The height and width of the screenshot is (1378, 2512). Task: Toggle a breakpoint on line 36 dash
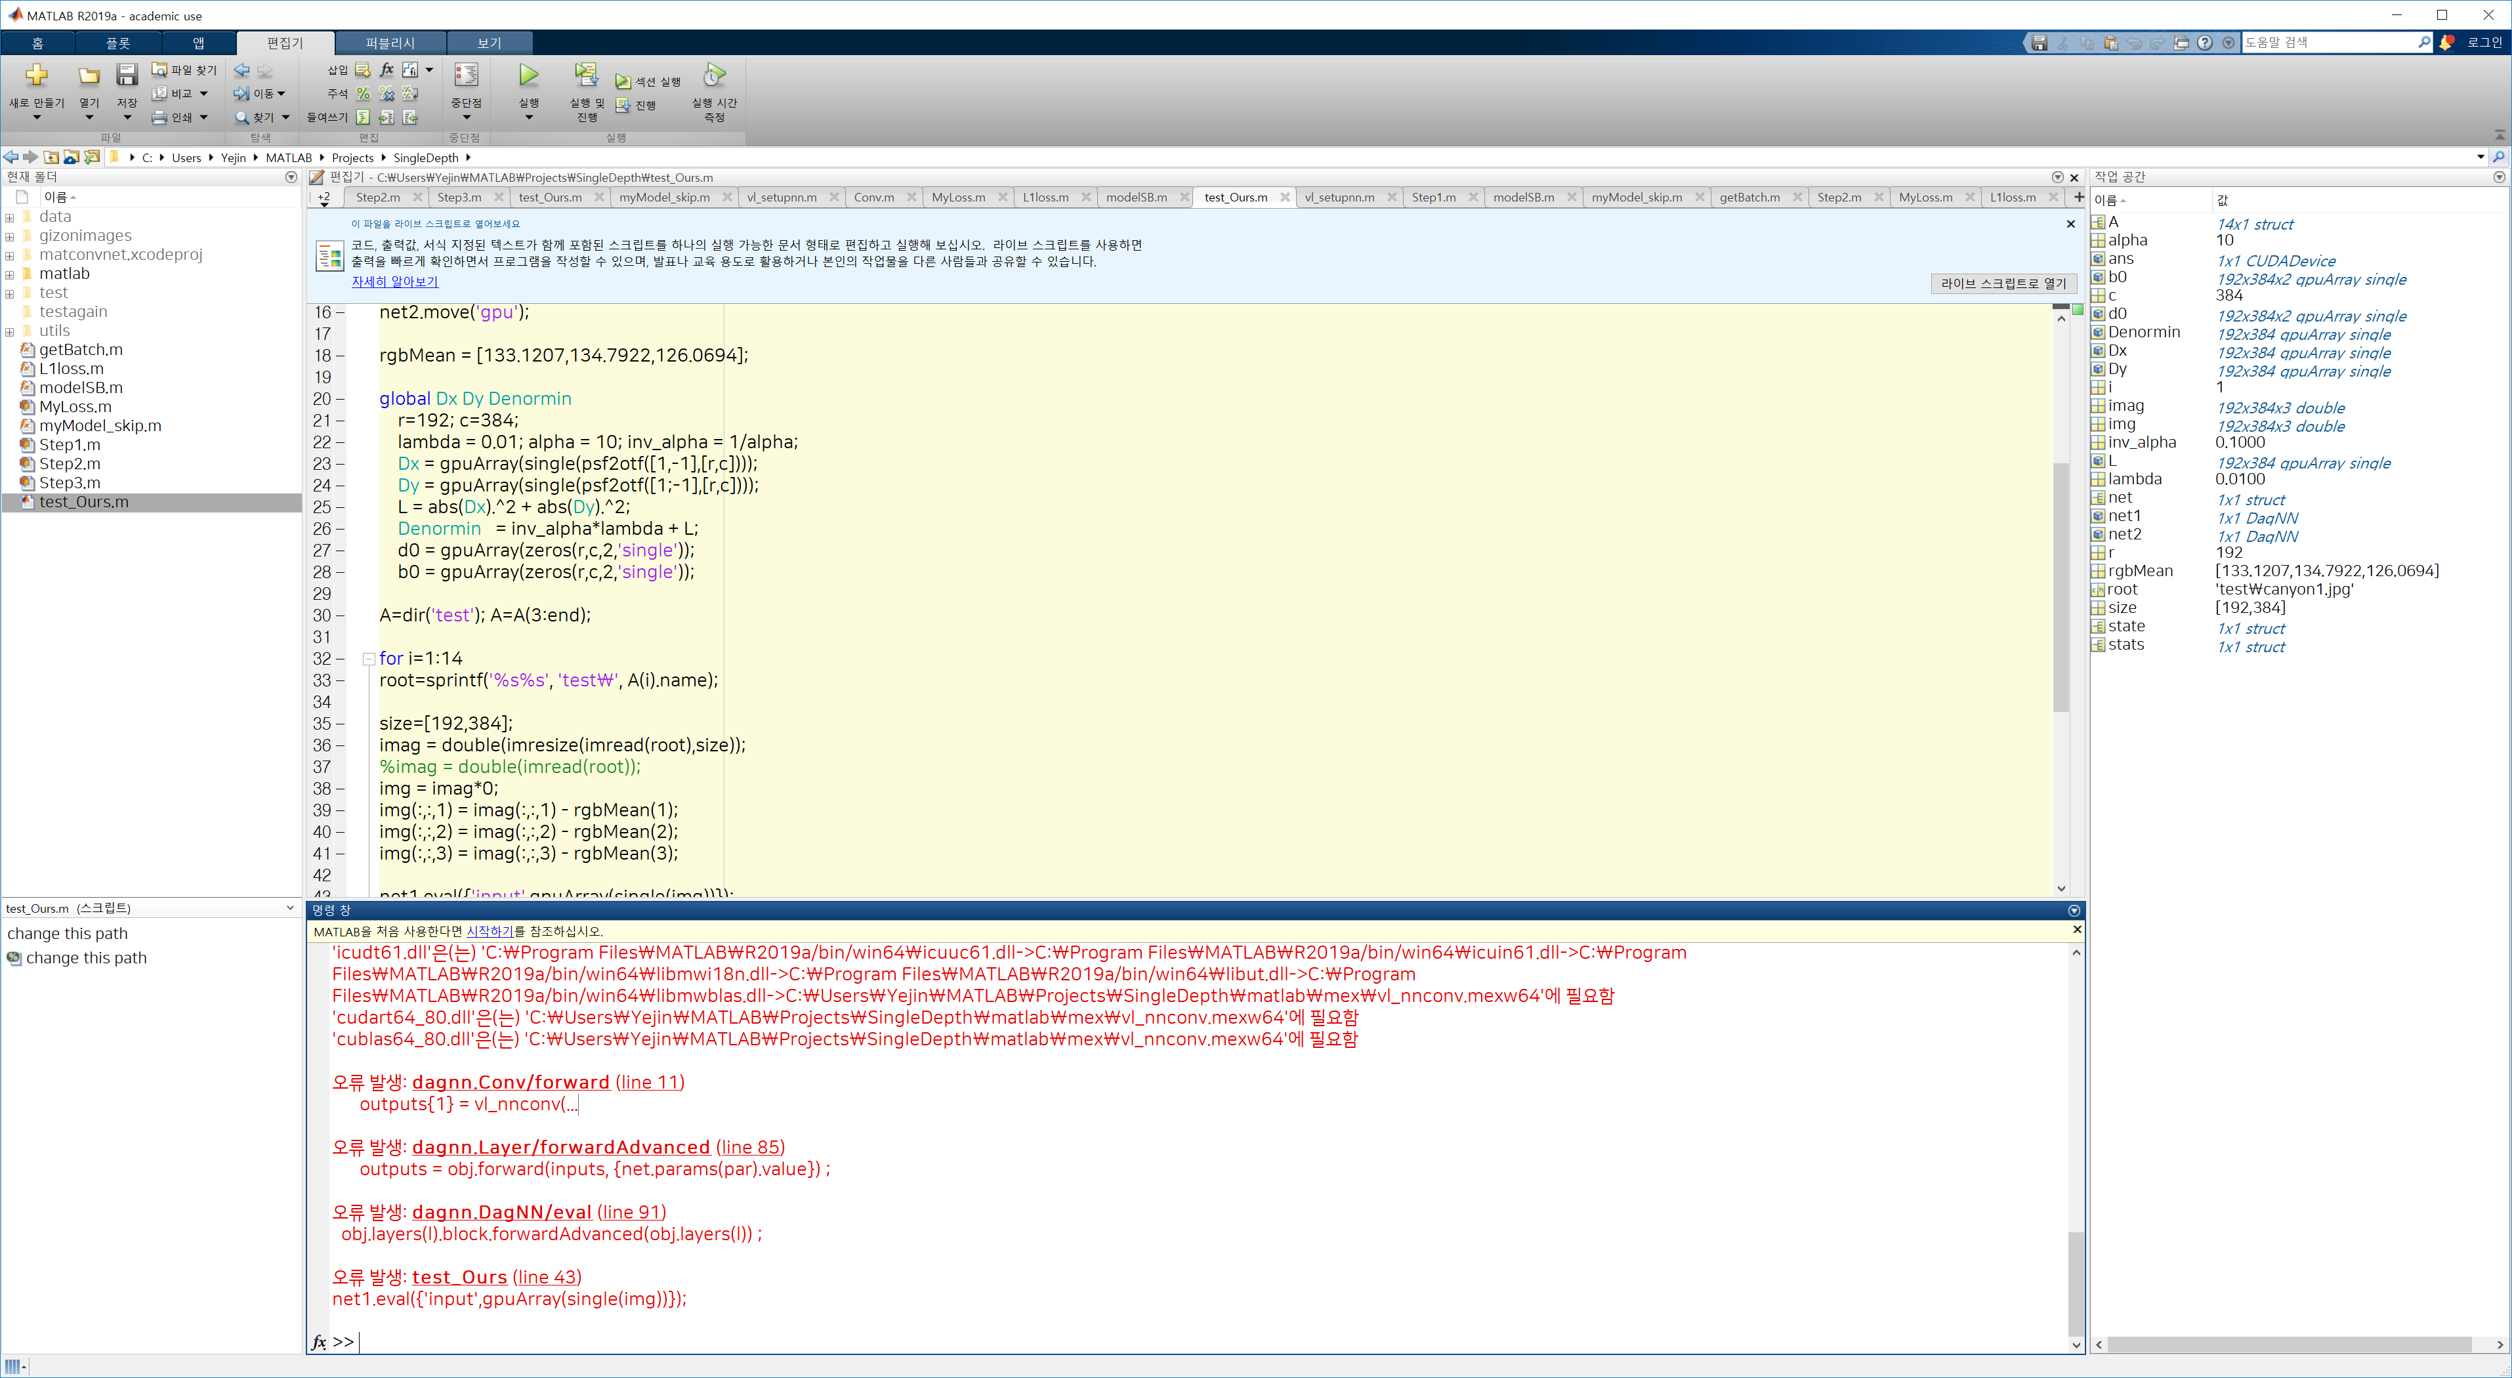click(x=341, y=745)
